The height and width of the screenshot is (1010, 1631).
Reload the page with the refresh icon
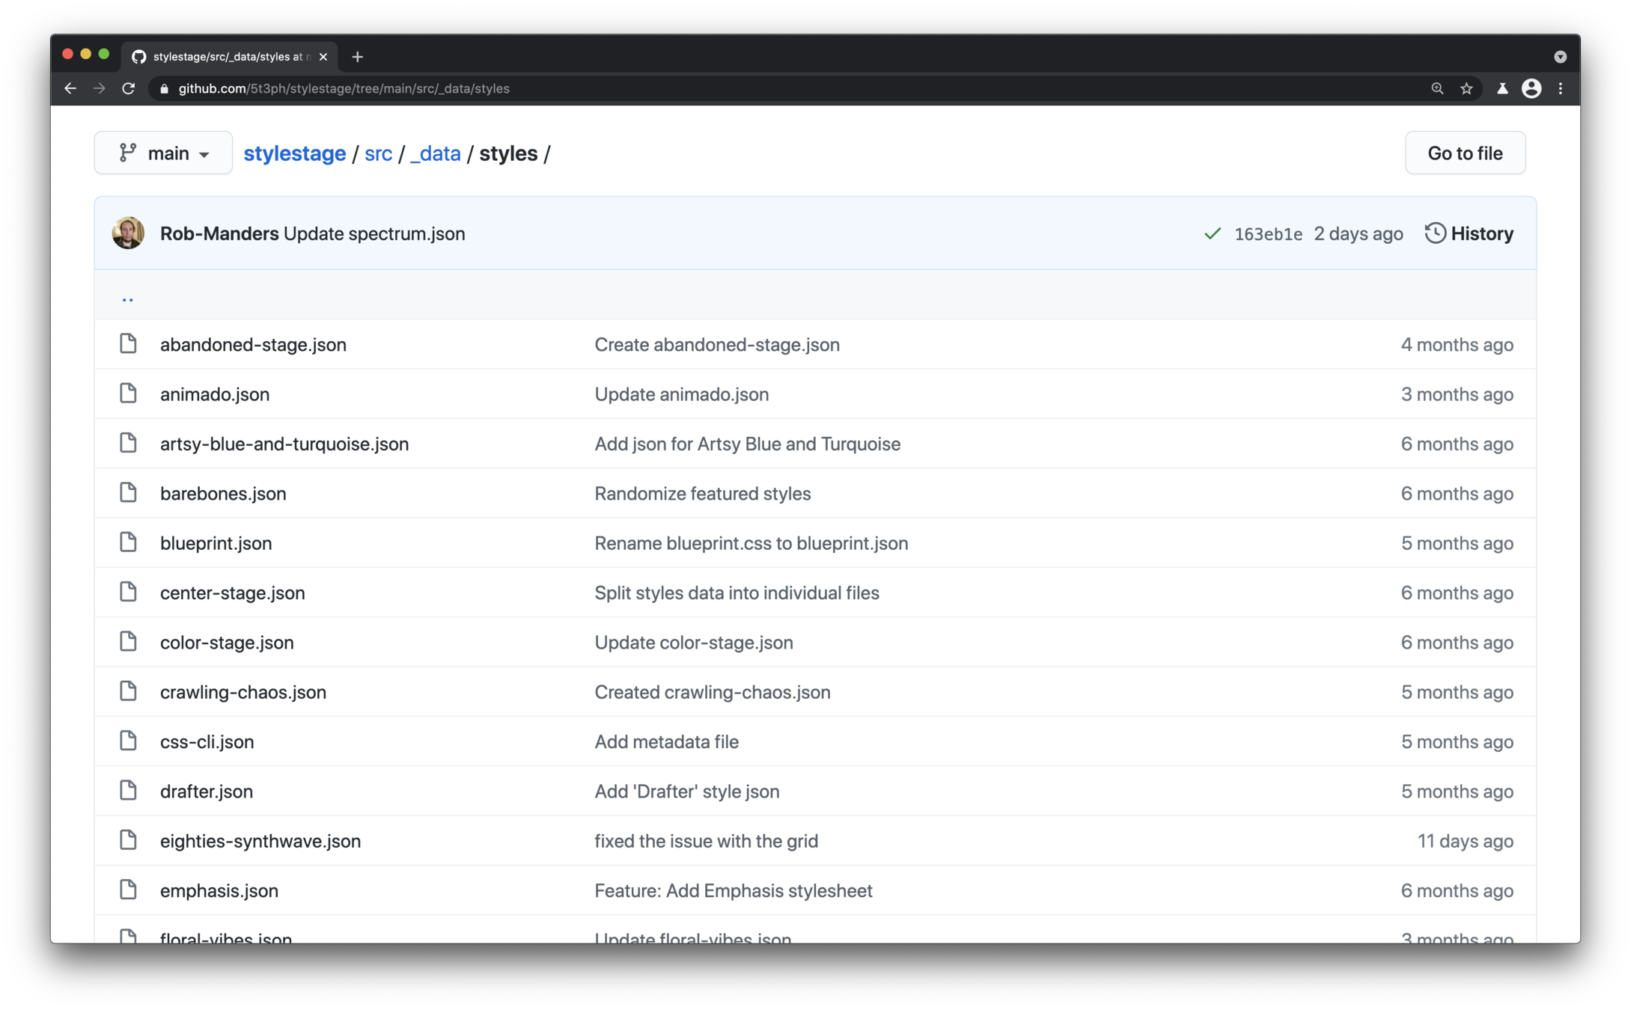coord(128,88)
